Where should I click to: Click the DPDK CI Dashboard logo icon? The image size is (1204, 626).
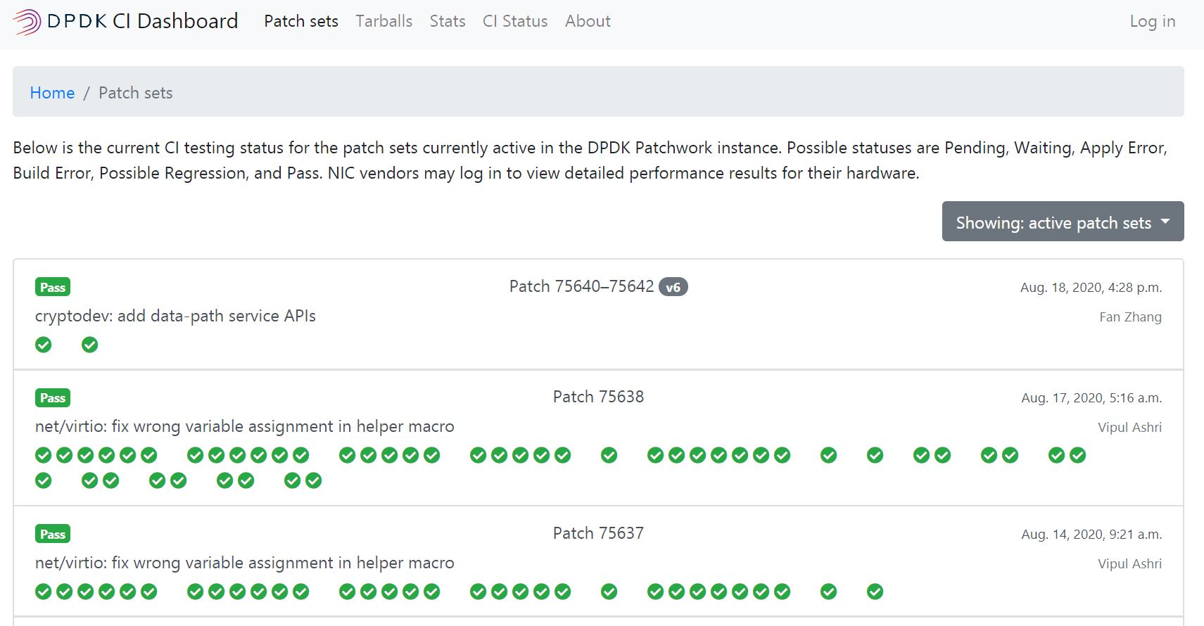[27, 22]
